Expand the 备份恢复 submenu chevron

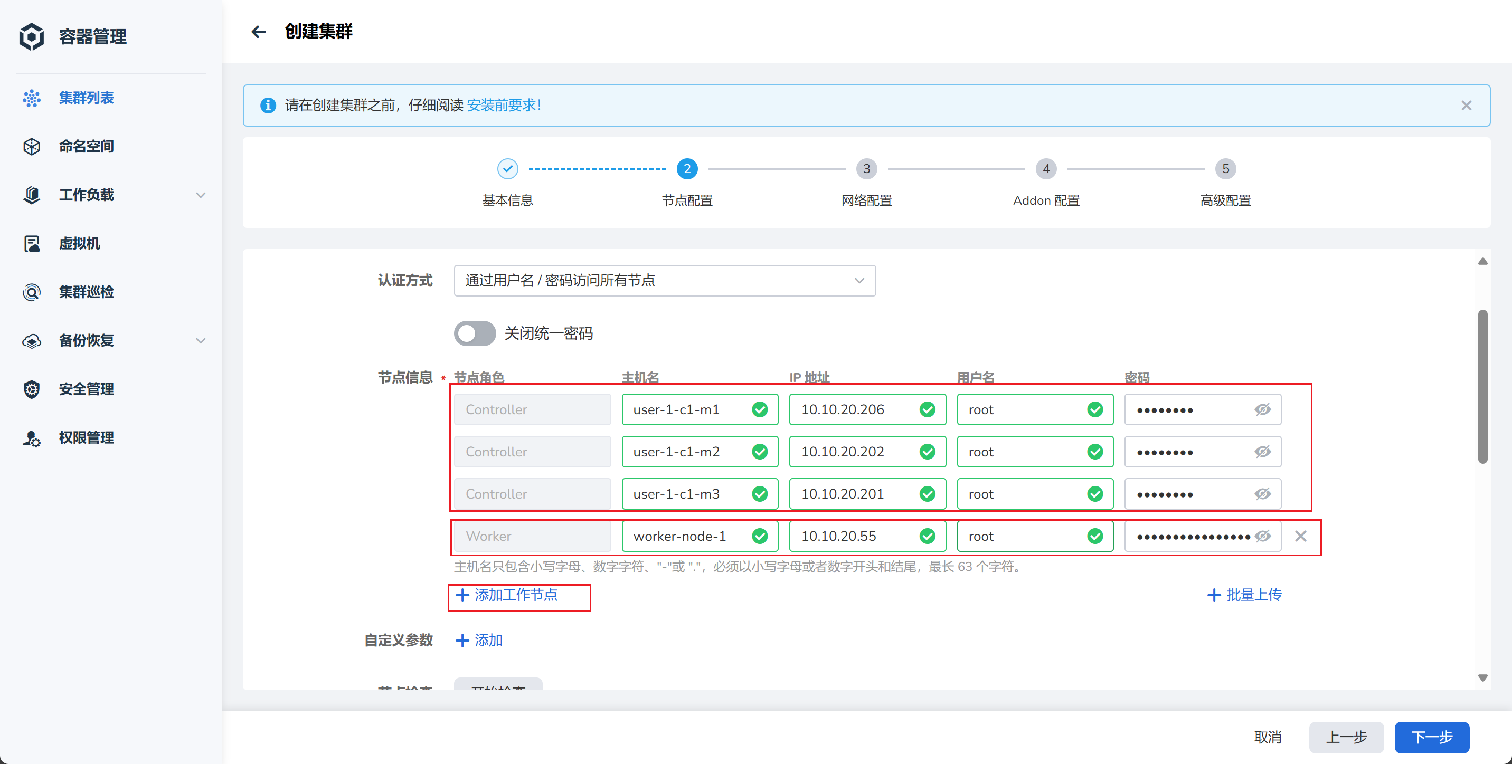[200, 341]
